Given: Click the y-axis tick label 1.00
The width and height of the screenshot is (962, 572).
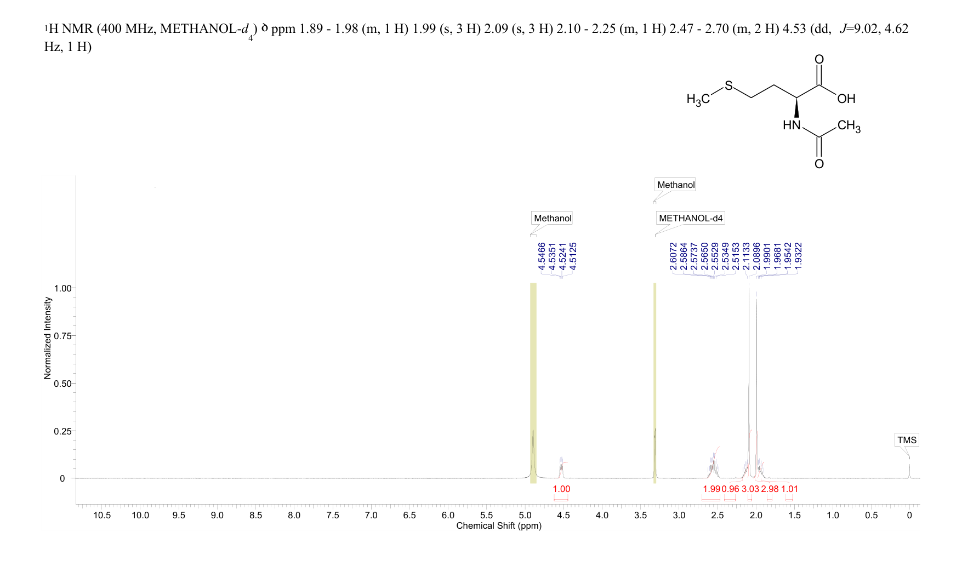Looking at the screenshot, I should [62, 288].
